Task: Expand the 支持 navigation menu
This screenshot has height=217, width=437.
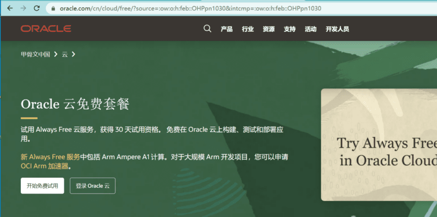Action: pos(289,29)
